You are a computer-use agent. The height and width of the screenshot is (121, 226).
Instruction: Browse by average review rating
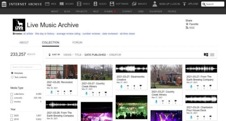[x=69, y=34]
